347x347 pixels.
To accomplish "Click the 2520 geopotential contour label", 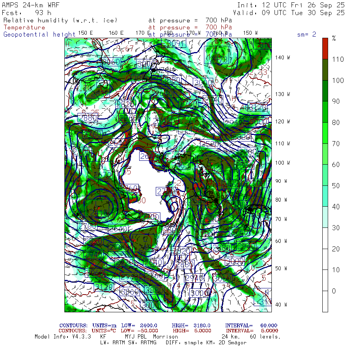I will click(x=210, y=144).
